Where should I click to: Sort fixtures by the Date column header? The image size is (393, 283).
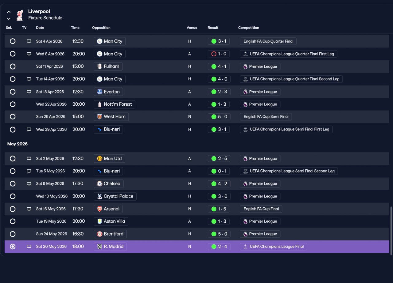tap(40, 28)
